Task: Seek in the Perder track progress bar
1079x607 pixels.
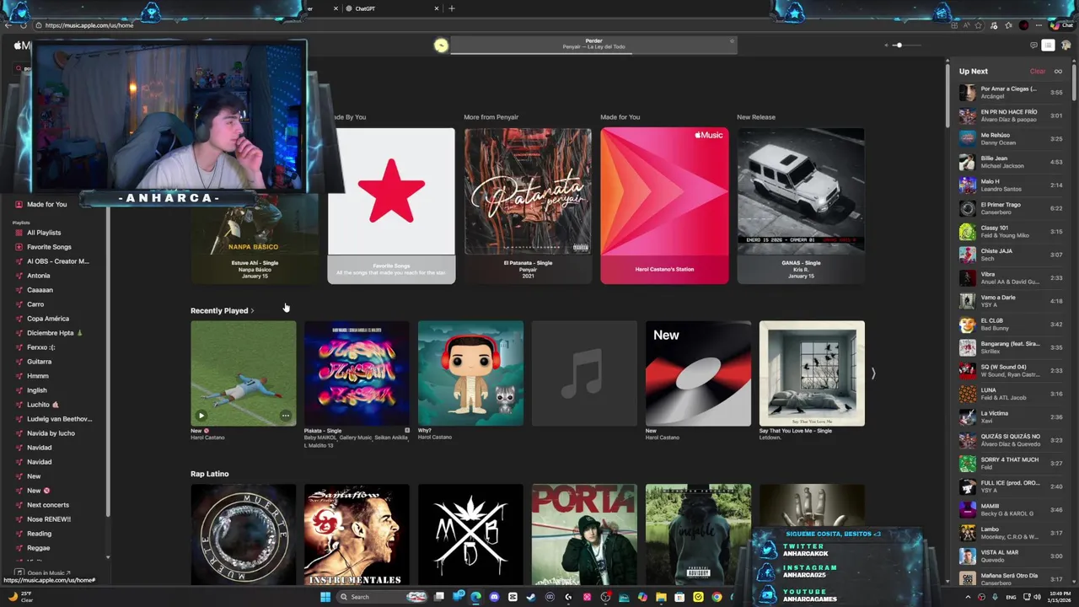Action: point(594,52)
